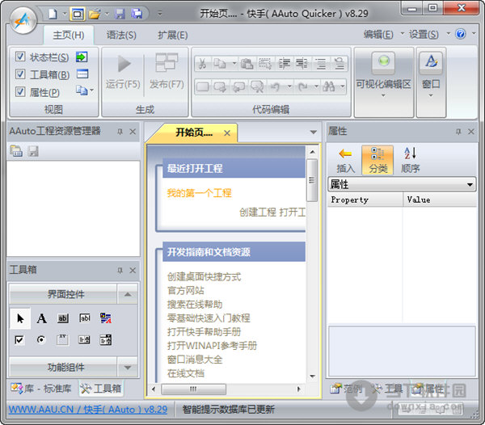
Task: Click the 官方网站 link
Action: tap(186, 291)
